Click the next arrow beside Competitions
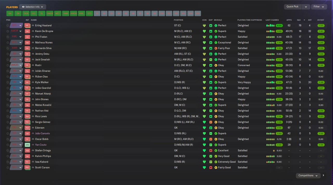Screen dimensions: 333x185 [x=323, y=176]
